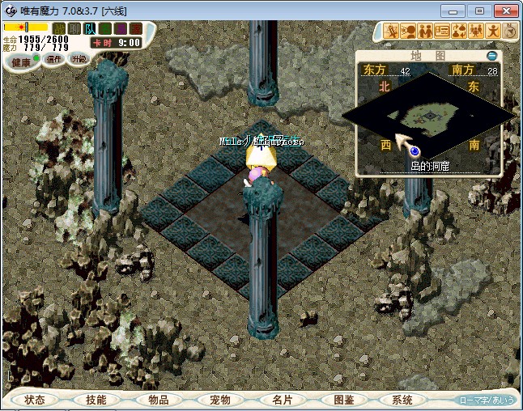Click the trade items icon

(460, 32)
